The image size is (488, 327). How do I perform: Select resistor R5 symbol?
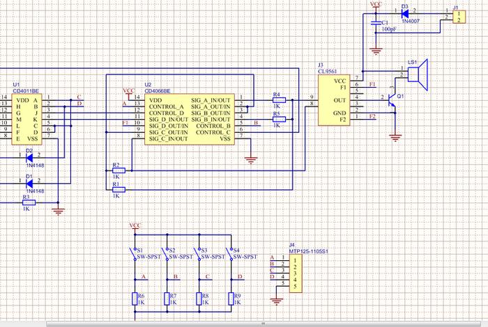click(x=279, y=119)
